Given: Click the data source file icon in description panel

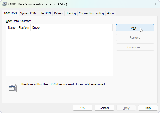Looking at the screenshot, I should (x=13, y=88).
